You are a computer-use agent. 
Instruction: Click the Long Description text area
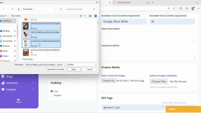coord(148,53)
